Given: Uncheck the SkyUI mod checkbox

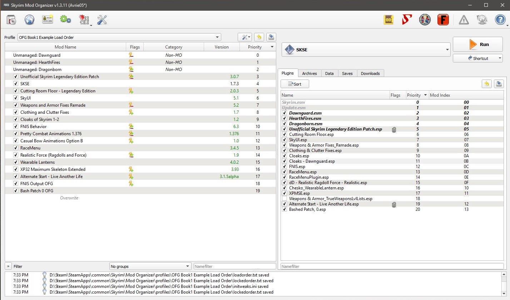Looking at the screenshot, I should (x=16, y=98).
